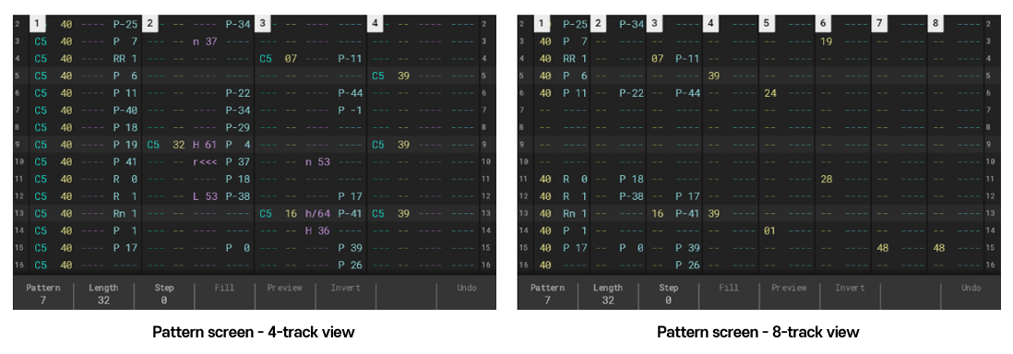Click the h/64 effect cell on row 13

(x=318, y=213)
